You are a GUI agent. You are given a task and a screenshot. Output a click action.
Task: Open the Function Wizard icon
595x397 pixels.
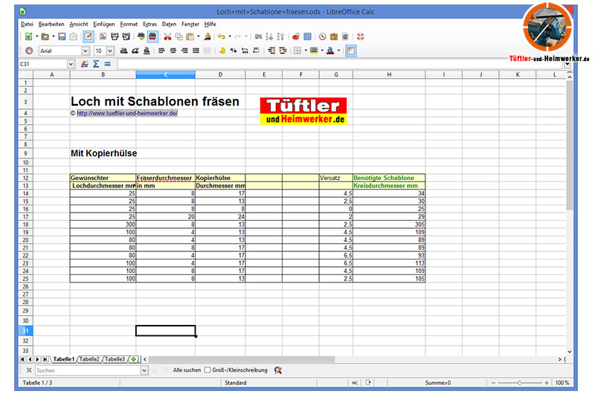85,64
